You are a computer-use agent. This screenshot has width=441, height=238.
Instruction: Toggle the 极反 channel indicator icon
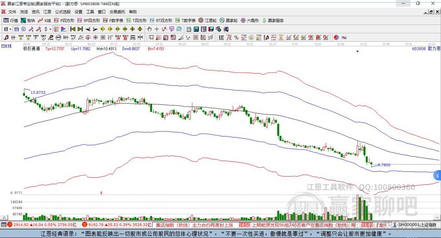coord(56,29)
